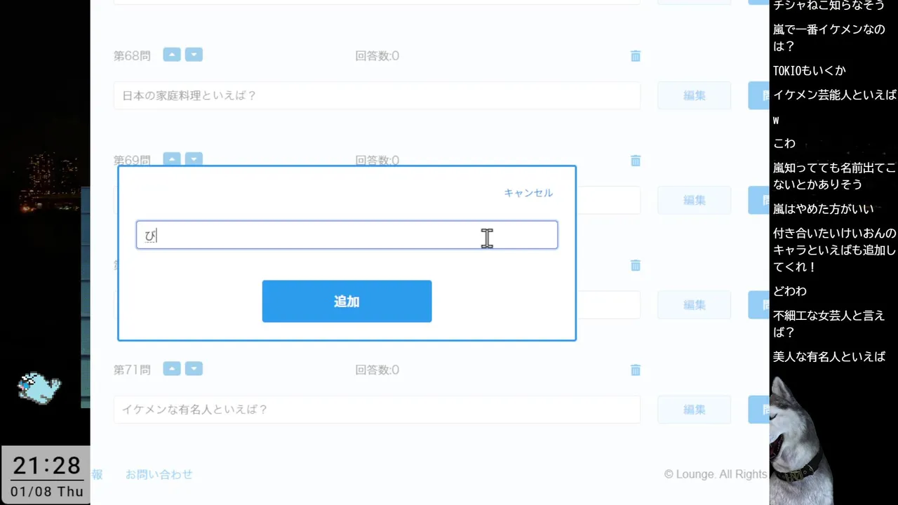Move 第68問 up with the arrow
This screenshot has height=505, width=898.
(x=172, y=55)
